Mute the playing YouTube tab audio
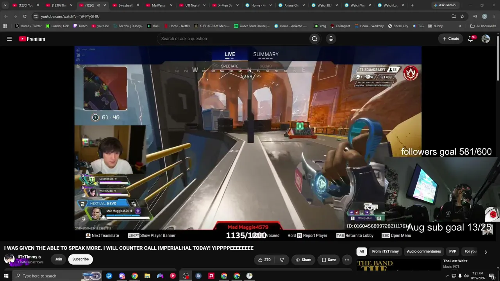The image size is (500, 281). (x=98, y=5)
